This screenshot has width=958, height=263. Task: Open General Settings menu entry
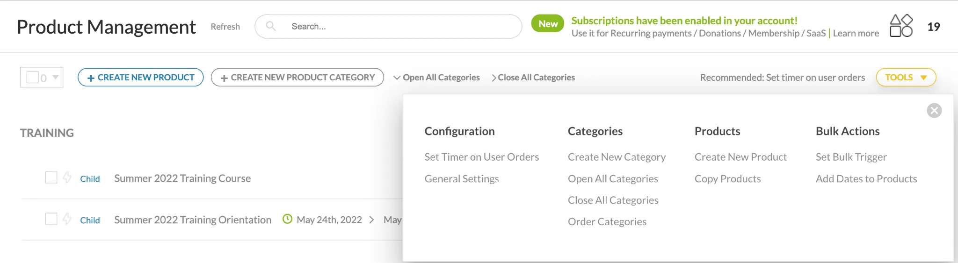point(461,179)
